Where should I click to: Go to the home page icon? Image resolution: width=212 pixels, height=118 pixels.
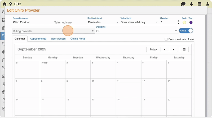tap(5, 4)
